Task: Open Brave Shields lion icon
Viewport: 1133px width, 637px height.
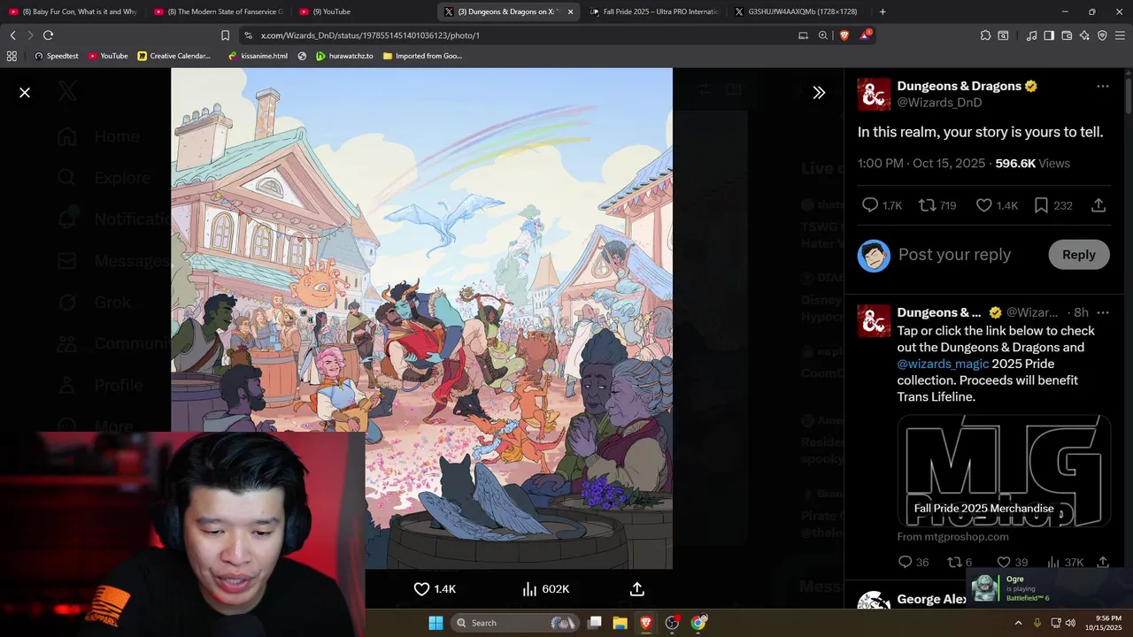Action: [844, 35]
